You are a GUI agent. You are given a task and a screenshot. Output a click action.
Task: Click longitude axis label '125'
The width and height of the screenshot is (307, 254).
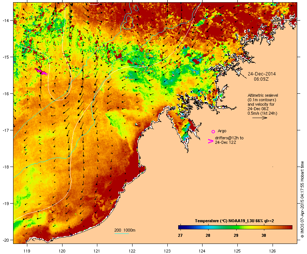(x=237, y=251)
